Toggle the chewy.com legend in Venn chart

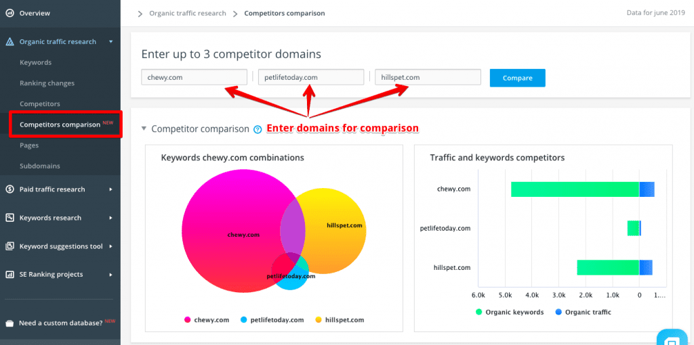pos(207,320)
